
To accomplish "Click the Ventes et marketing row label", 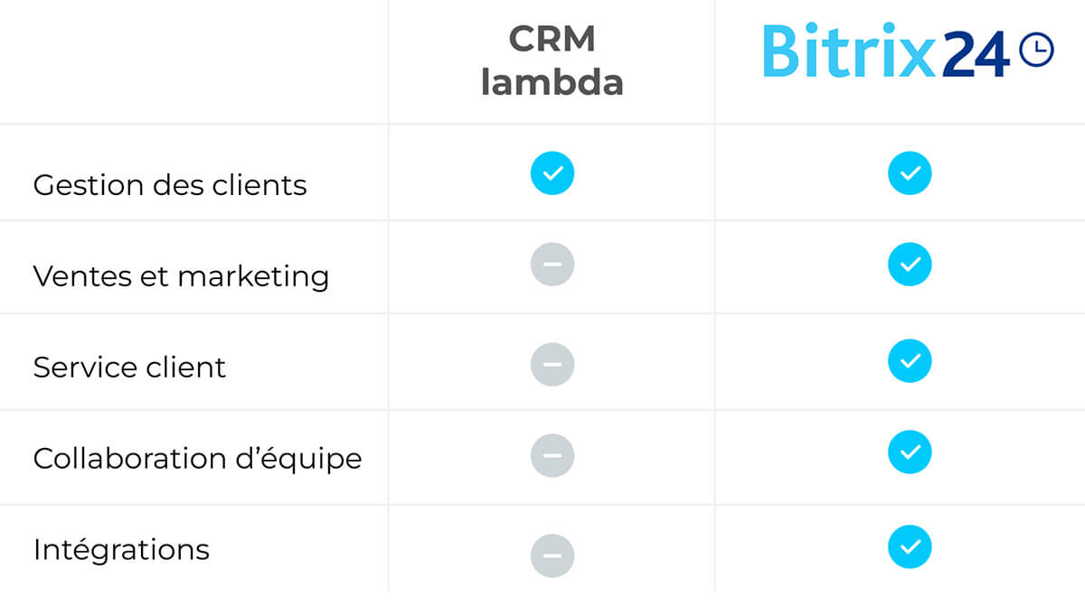I will pos(181,275).
